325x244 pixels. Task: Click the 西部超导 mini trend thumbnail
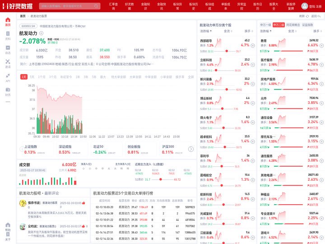coord(218,43)
